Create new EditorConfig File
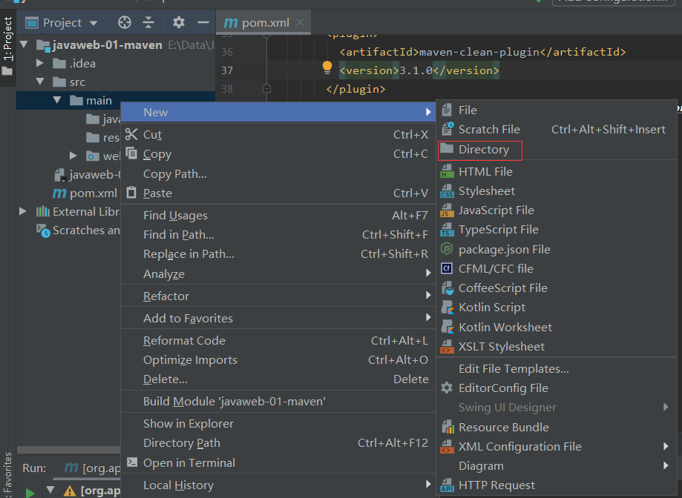Screen dimensions: 682x498 point(557,388)
